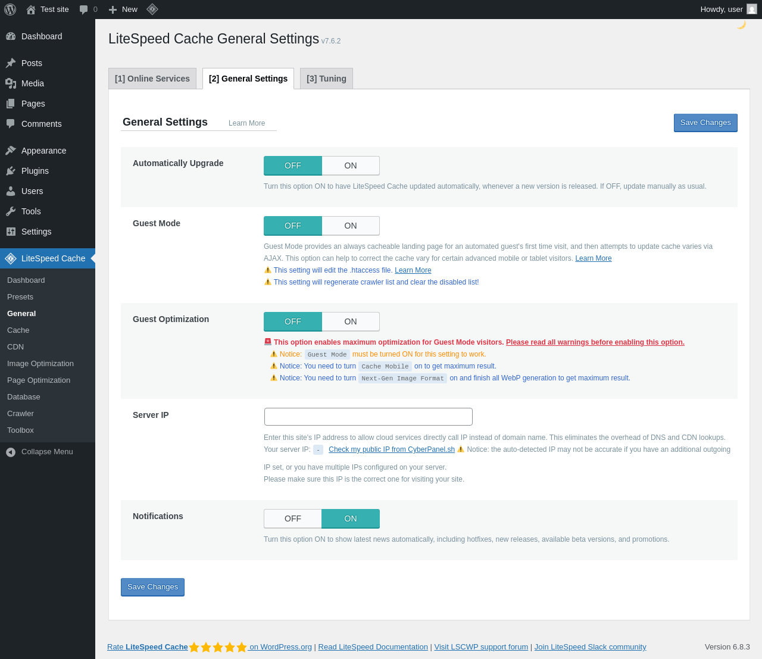Open the Tuning tab

326,79
